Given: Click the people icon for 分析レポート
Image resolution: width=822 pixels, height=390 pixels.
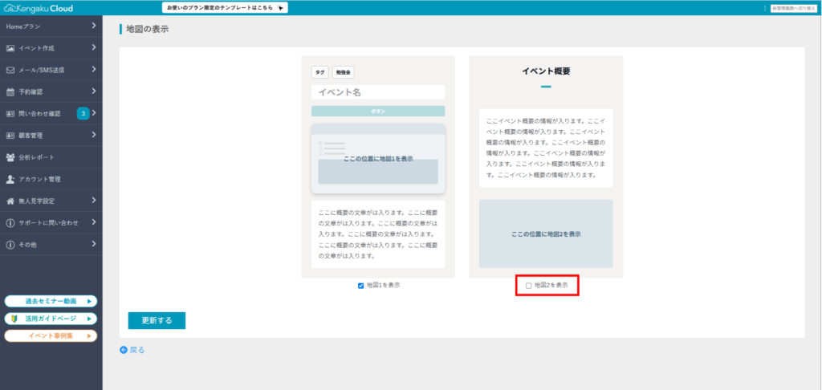Looking at the screenshot, I should [x=10, y=157].
